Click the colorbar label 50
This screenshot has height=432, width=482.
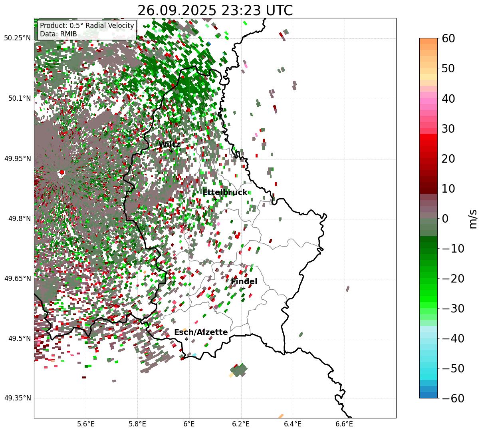click(448, 68)
